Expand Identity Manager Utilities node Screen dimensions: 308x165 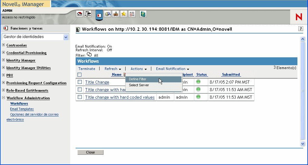(4, 67)
